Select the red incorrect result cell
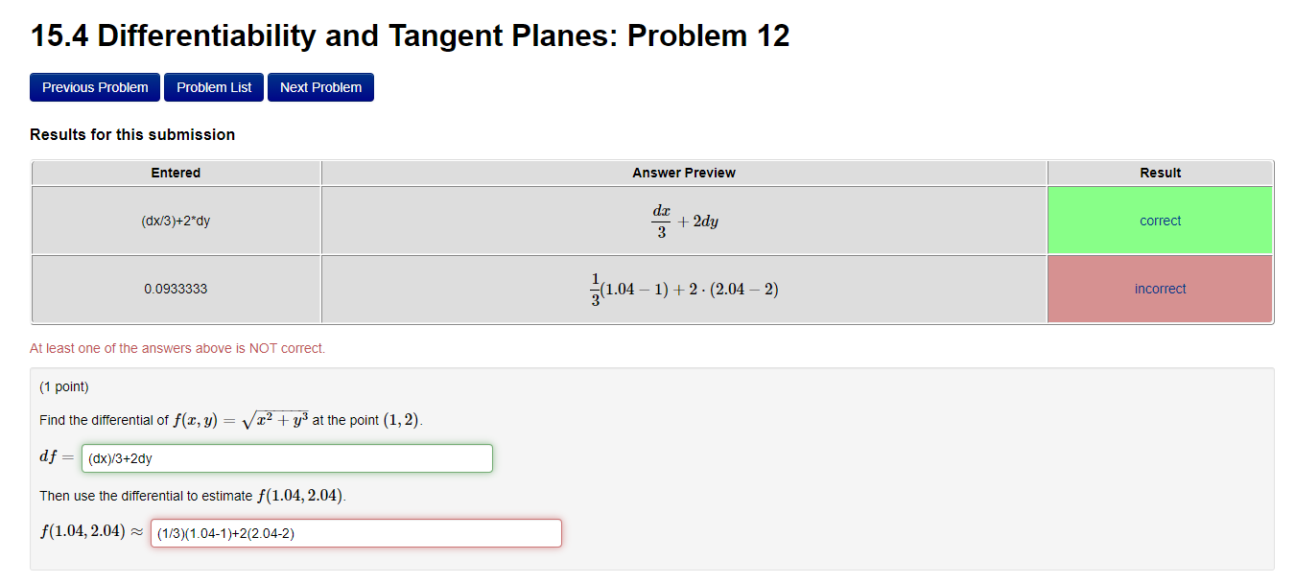1295x583 pixels. [1160, 288]
